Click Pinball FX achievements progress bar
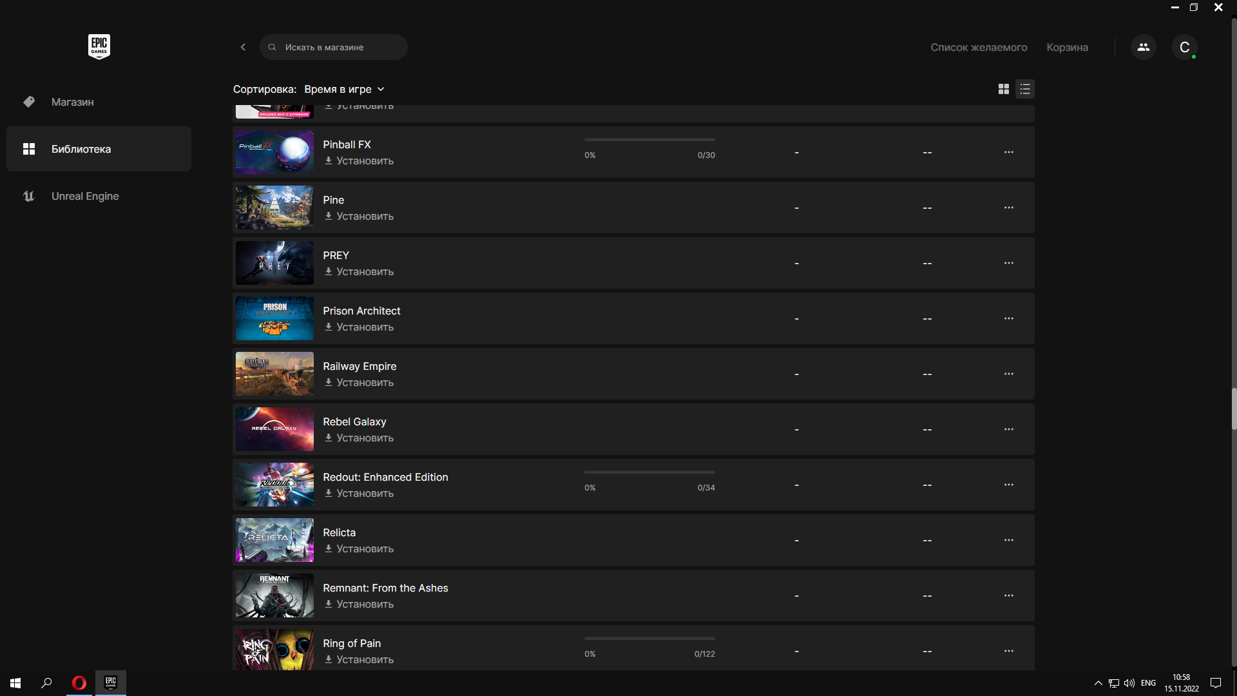Viewport: 1237px width, 696px height. pyautogui.click(x=649, y=139)
